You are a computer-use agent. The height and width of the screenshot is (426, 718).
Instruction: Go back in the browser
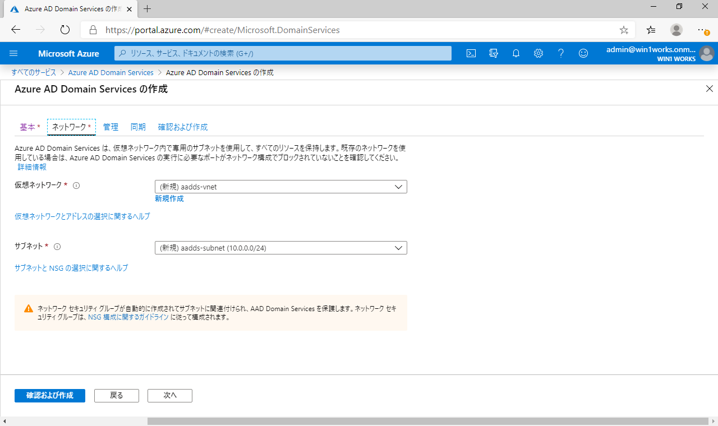16,30
